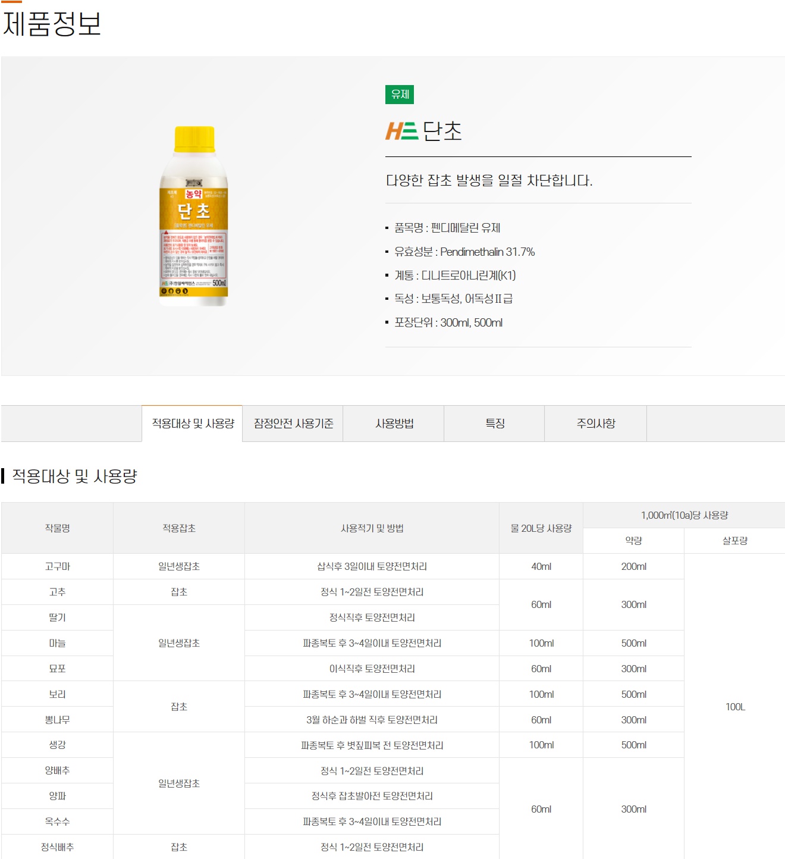Switch to the 잠정안전 사용기준 tab
The image size is (785, 859).
coord(293,424)
